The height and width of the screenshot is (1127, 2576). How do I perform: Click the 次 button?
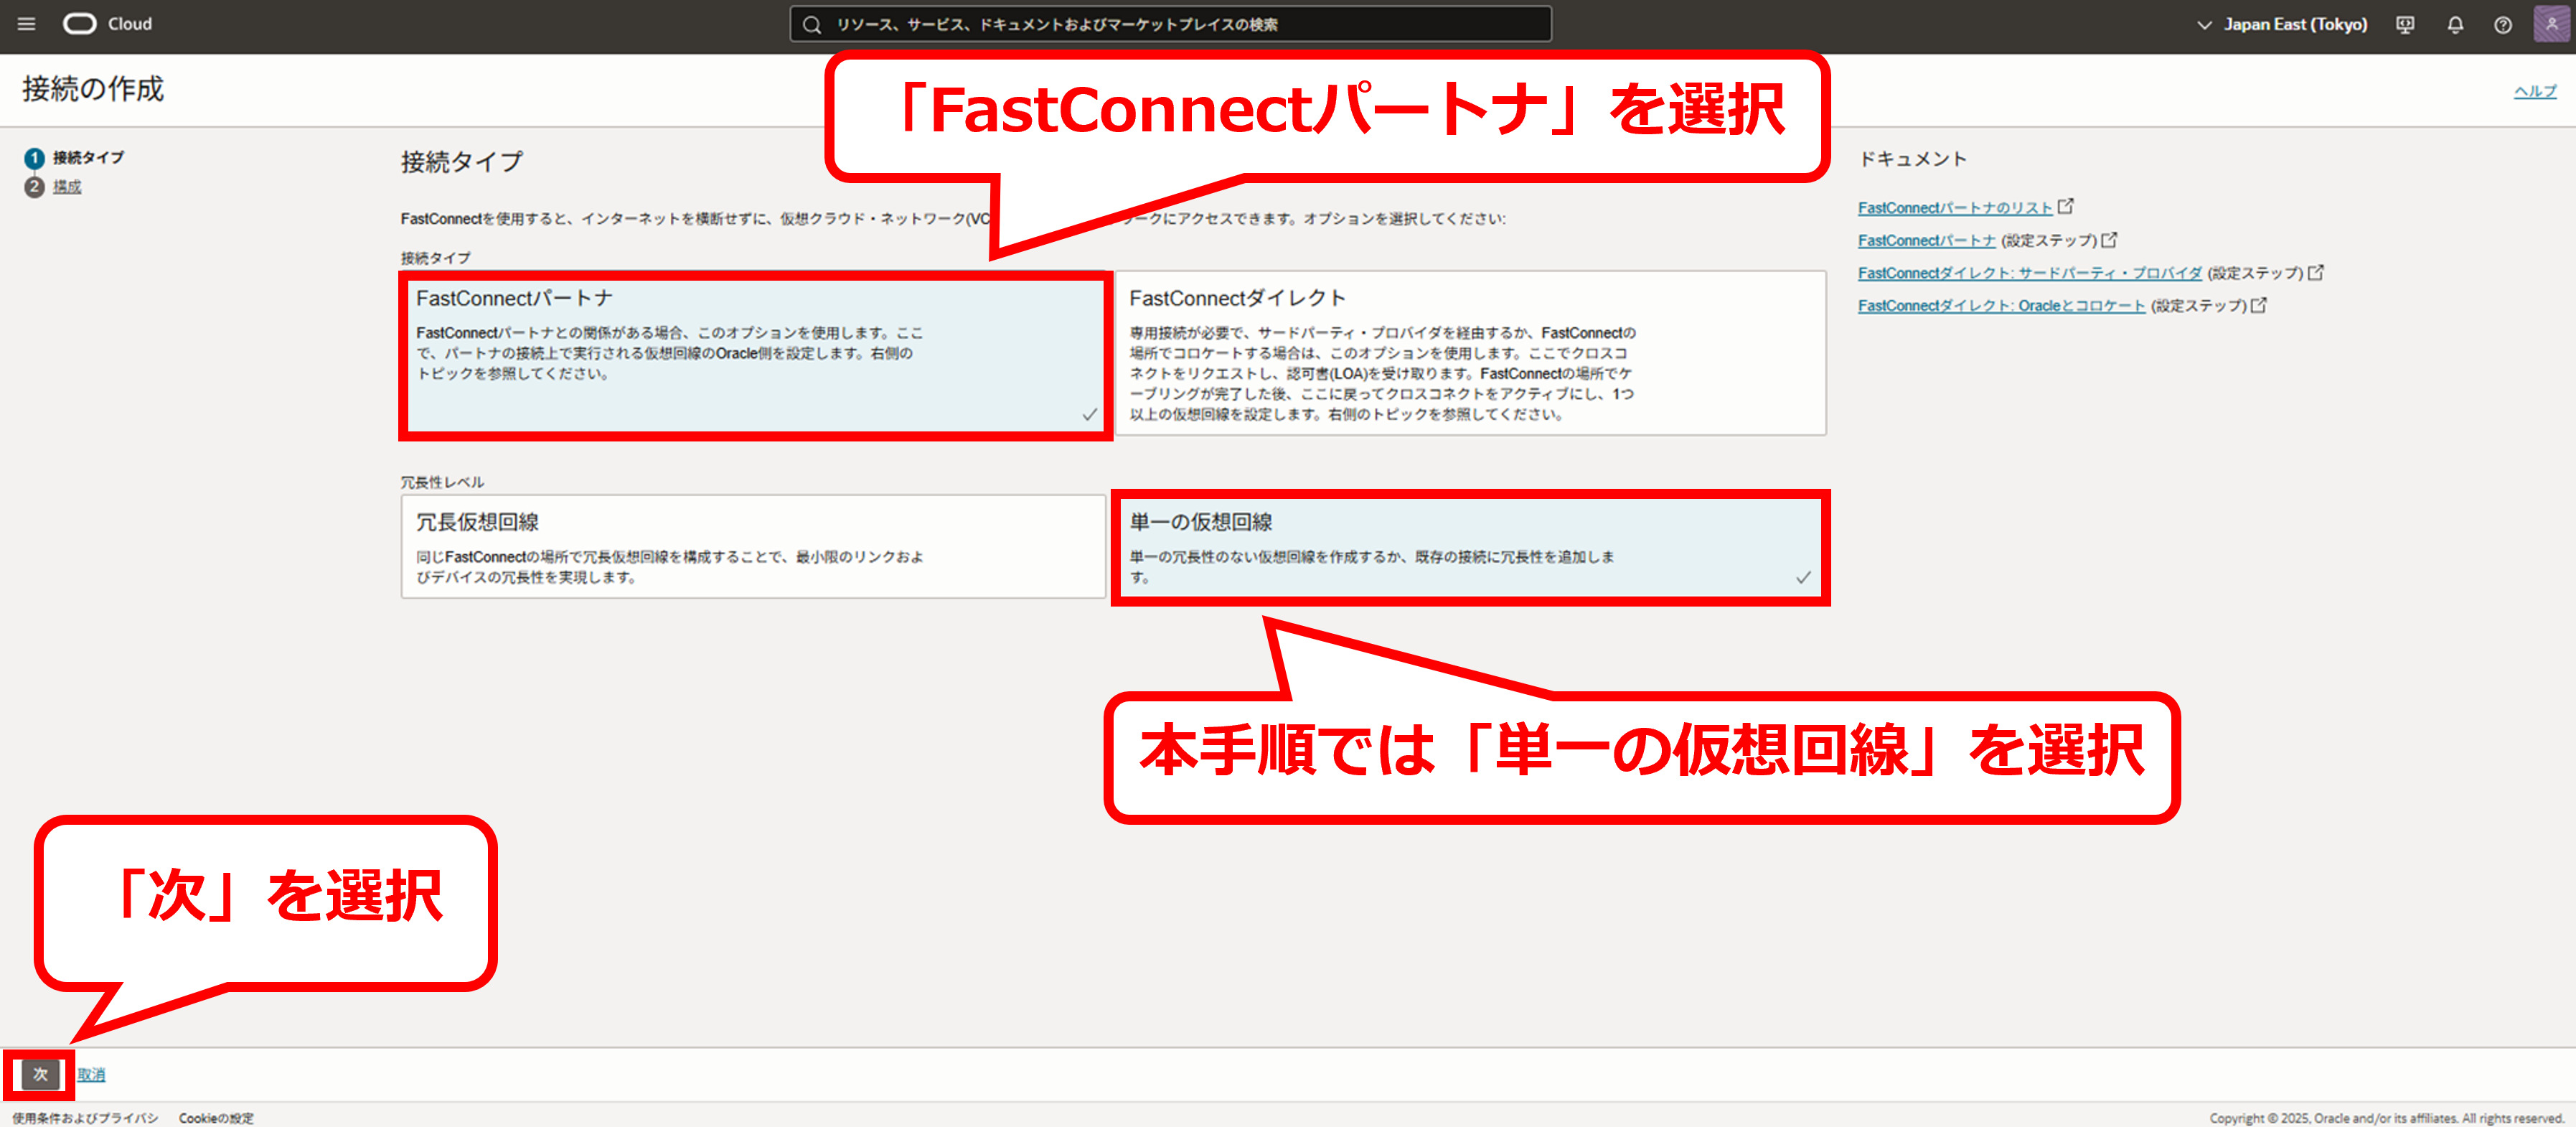(40, 1074)
